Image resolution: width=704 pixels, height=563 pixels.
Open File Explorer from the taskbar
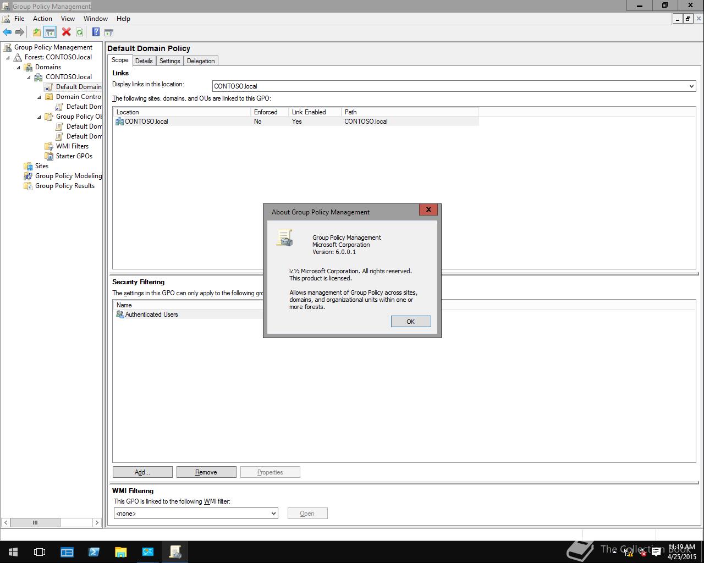coord(120,552)
